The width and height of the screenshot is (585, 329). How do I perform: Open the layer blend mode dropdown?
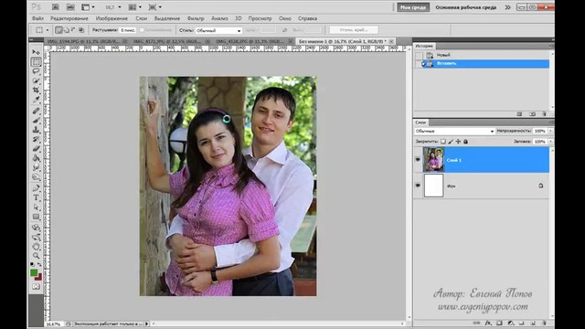[x=455, y=131]
